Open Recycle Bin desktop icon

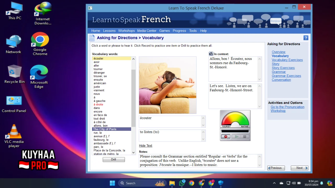pyautogui.click(x=14, y=74)
